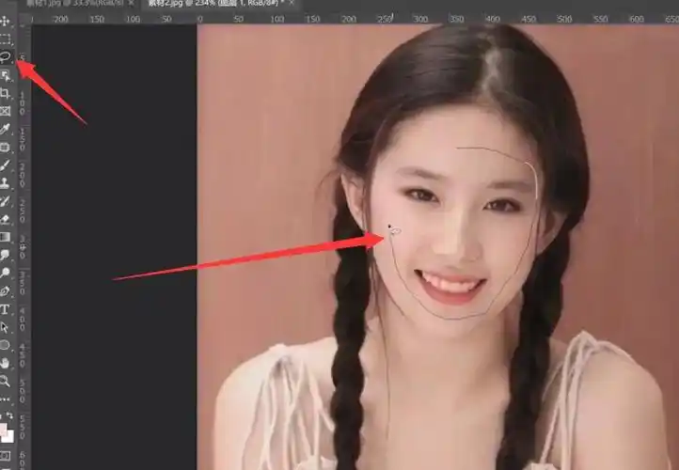Swap foreground and background colors

9,415
